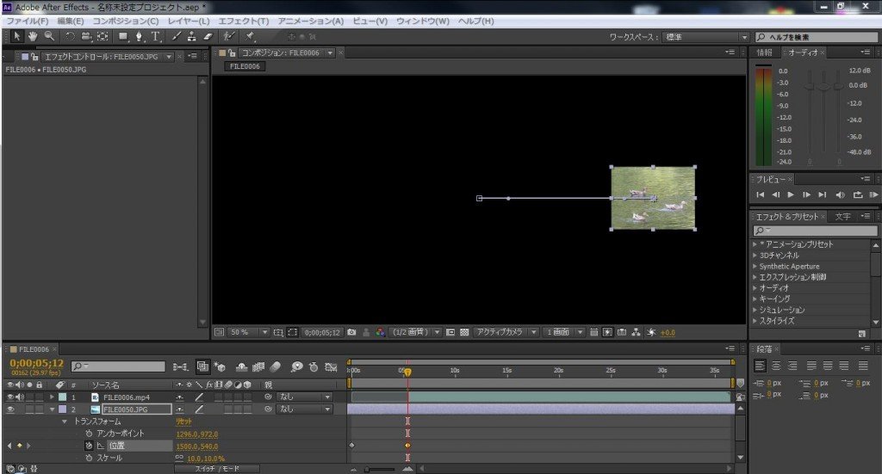Expand the アニメーションプリセット effects category
This screenshot has height=474, width=882.
pyautogui.click(x=755, y=244)
